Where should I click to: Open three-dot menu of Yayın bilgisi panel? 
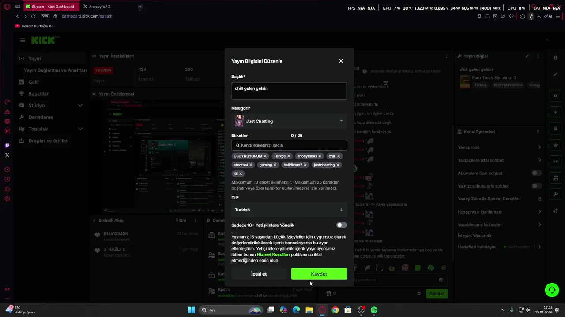pos(538,56)
